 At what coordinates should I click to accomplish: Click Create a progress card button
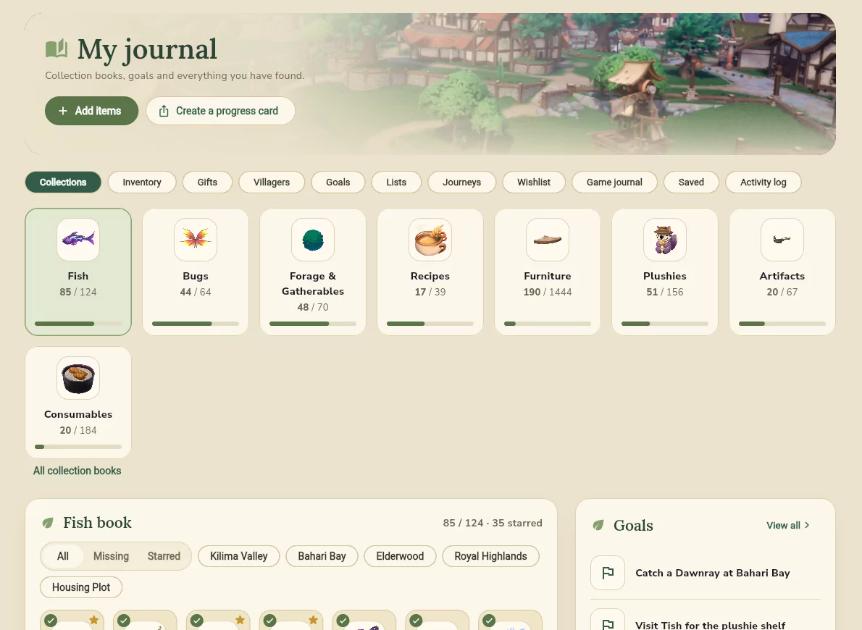[x=220, y=111]
